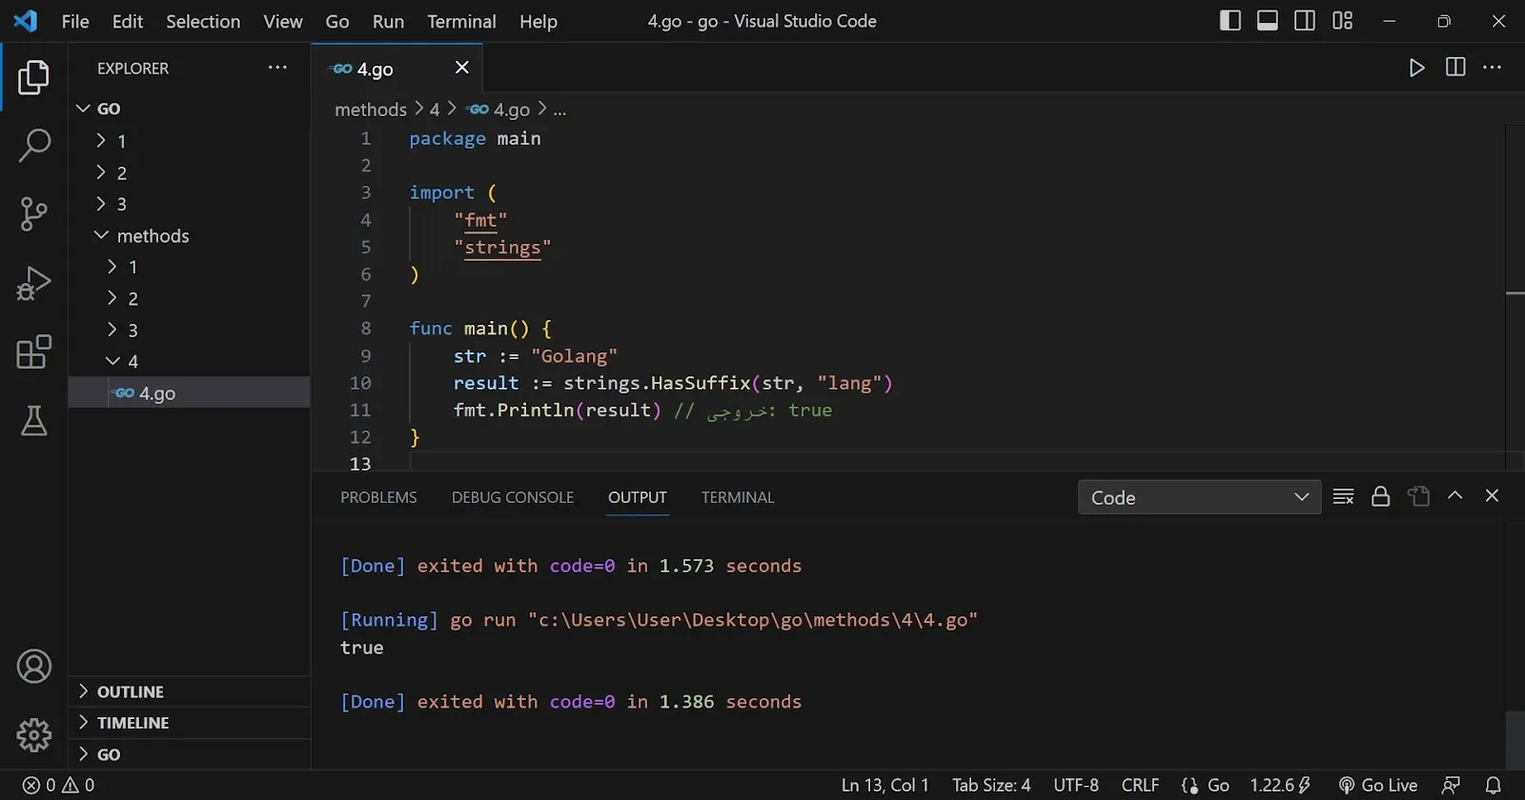Switch to the TERMINAL panel tab
The width and height of the screenshot is (1525, 800).
point(738,497)
